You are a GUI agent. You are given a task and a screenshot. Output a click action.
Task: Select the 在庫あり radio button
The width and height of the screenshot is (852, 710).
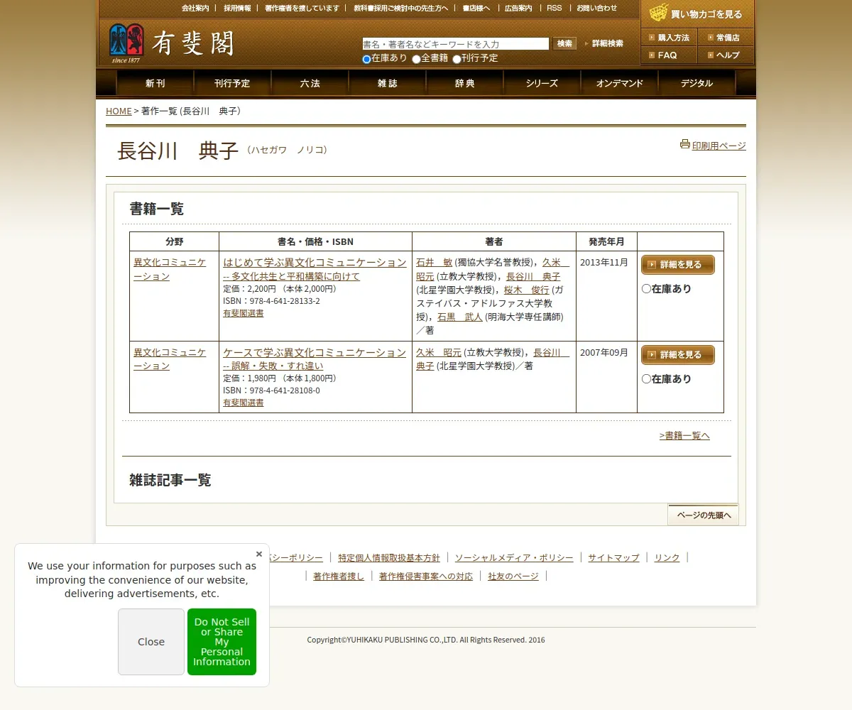coord(366,59)
